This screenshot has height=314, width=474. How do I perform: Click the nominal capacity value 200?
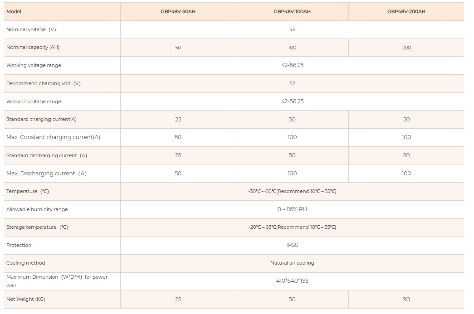406,48
